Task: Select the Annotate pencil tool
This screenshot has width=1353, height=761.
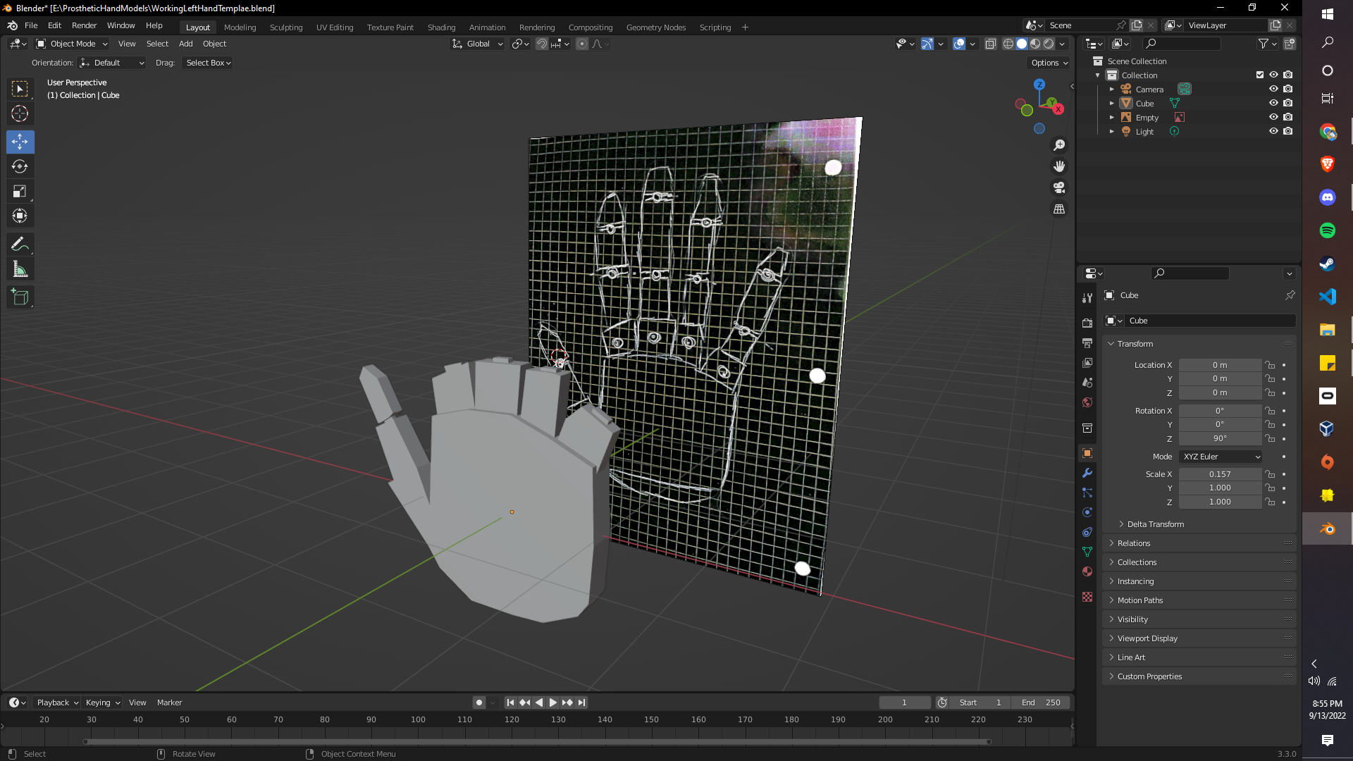Action: 20,245
